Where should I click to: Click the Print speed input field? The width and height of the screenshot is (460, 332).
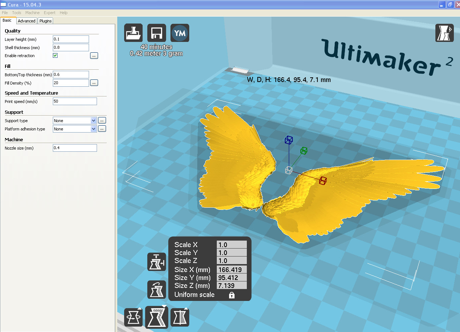pyautogui.click(x=75, y=101)
